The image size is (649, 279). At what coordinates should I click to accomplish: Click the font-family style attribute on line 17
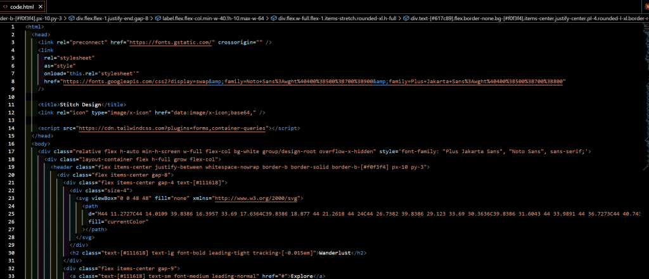click(483, 152)
